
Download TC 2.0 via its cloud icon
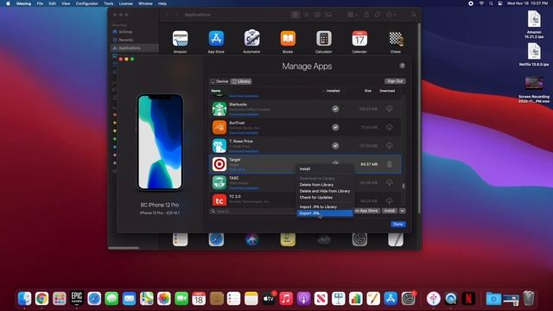[x=389, y=201]
